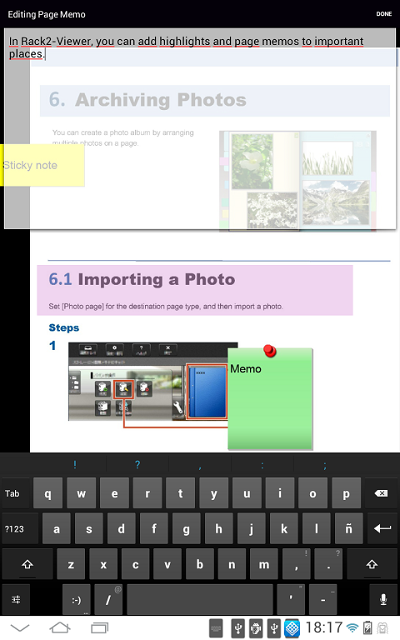Tap the return arrow key
Screen dimensions: 400x640
pos(382,529)
